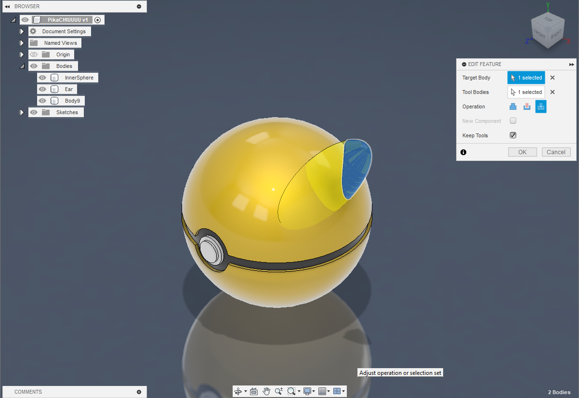Image resolution: width=579 pixels, height=398 pixels.
Task: Expand the Origin node
Action: click(x=22, y=54)
